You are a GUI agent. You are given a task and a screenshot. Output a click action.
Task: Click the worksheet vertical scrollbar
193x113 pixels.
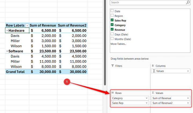coord(105,42)
